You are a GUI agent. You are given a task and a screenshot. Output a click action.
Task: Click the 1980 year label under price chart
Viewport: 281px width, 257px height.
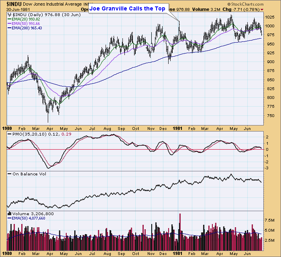pyautogui.click(x=7, y=128)
